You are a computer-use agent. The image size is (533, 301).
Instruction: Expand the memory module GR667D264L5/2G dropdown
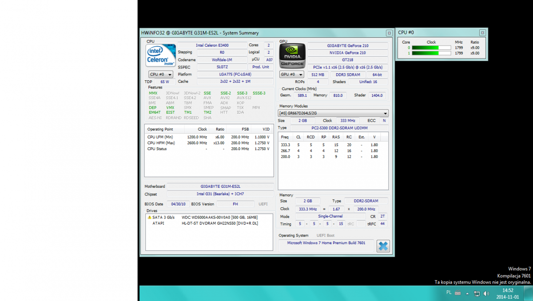(333, 113)
